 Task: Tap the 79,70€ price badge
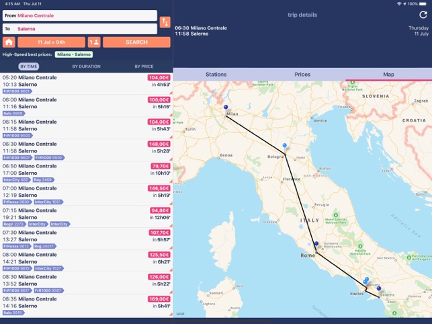pyautogui.click(x=161, y=166)
